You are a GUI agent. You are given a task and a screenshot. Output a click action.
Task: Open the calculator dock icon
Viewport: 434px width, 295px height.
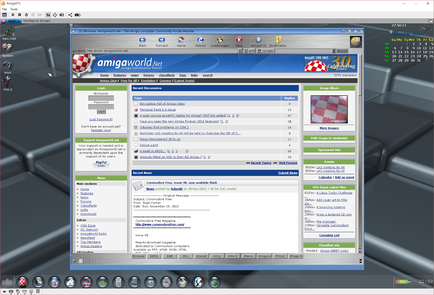click(x=134, y=282)
